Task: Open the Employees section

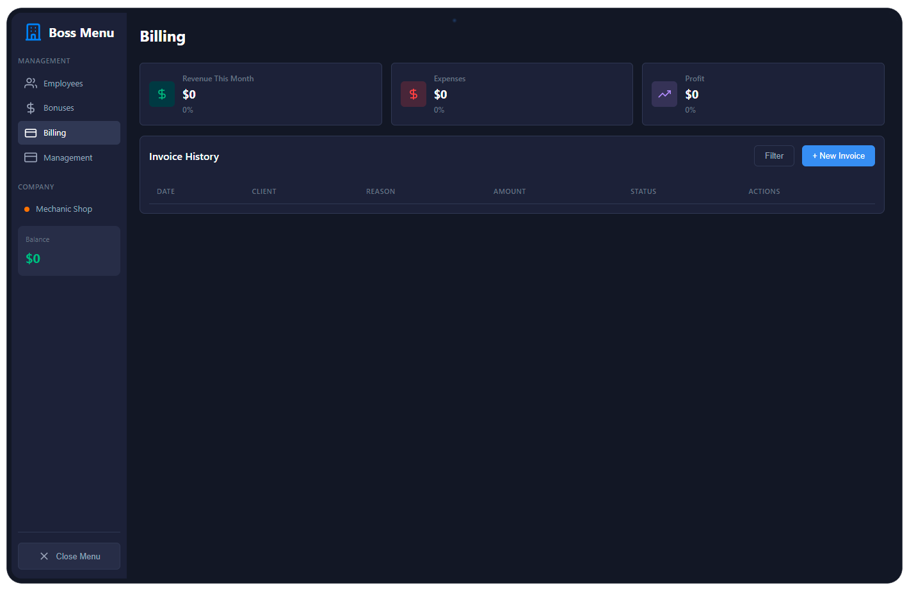Action: click(63, 83)
